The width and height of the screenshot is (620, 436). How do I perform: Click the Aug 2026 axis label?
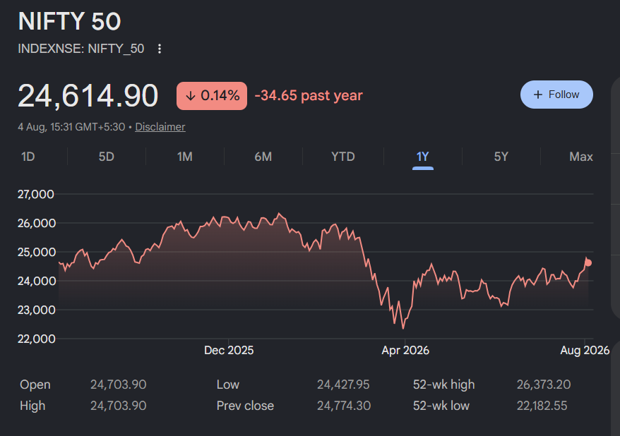(x=585, y=351)
